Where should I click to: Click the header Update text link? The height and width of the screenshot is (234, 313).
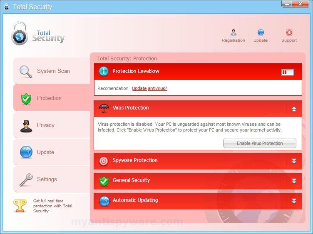[x=261, y=40]
